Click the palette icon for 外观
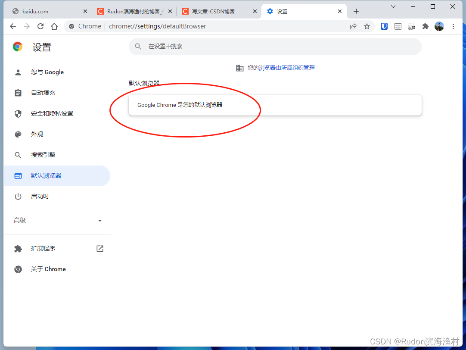 point(18,134)
